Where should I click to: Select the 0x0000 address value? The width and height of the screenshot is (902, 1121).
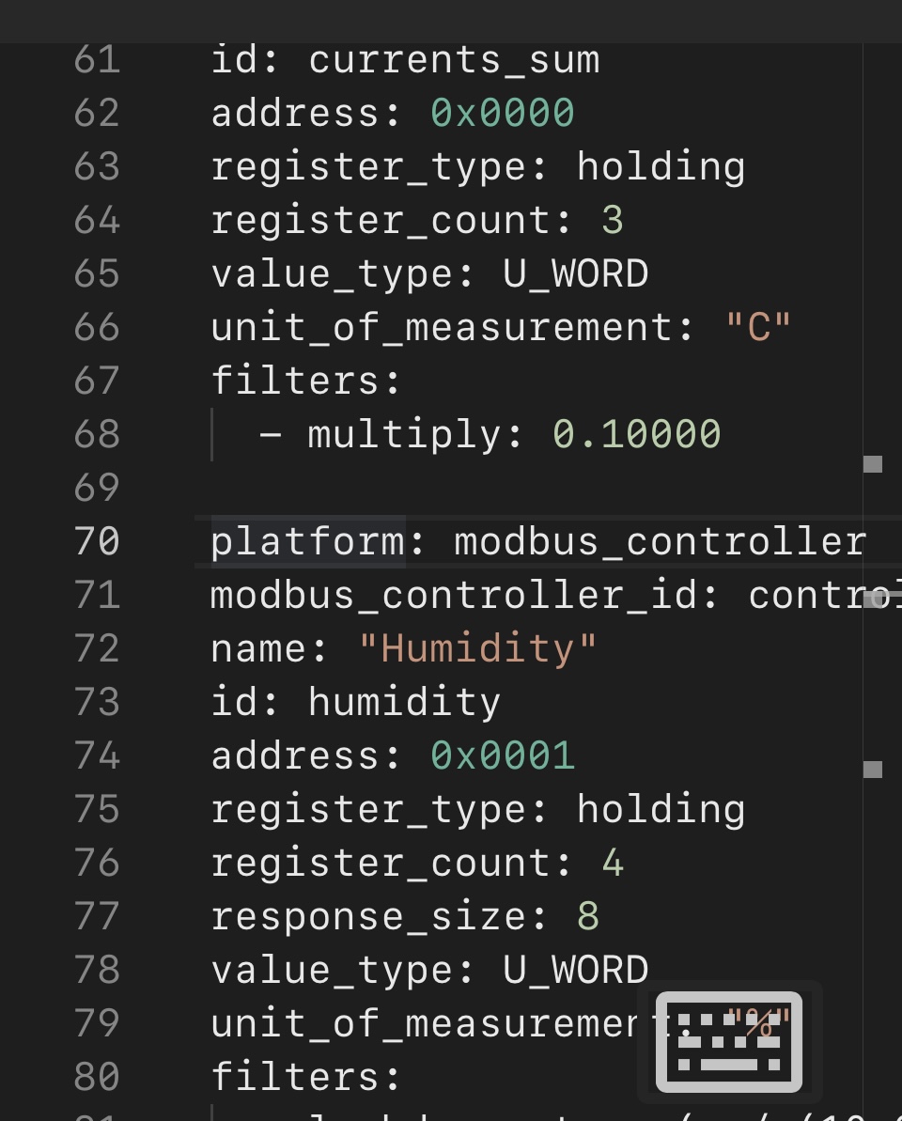tap(503, 113)
